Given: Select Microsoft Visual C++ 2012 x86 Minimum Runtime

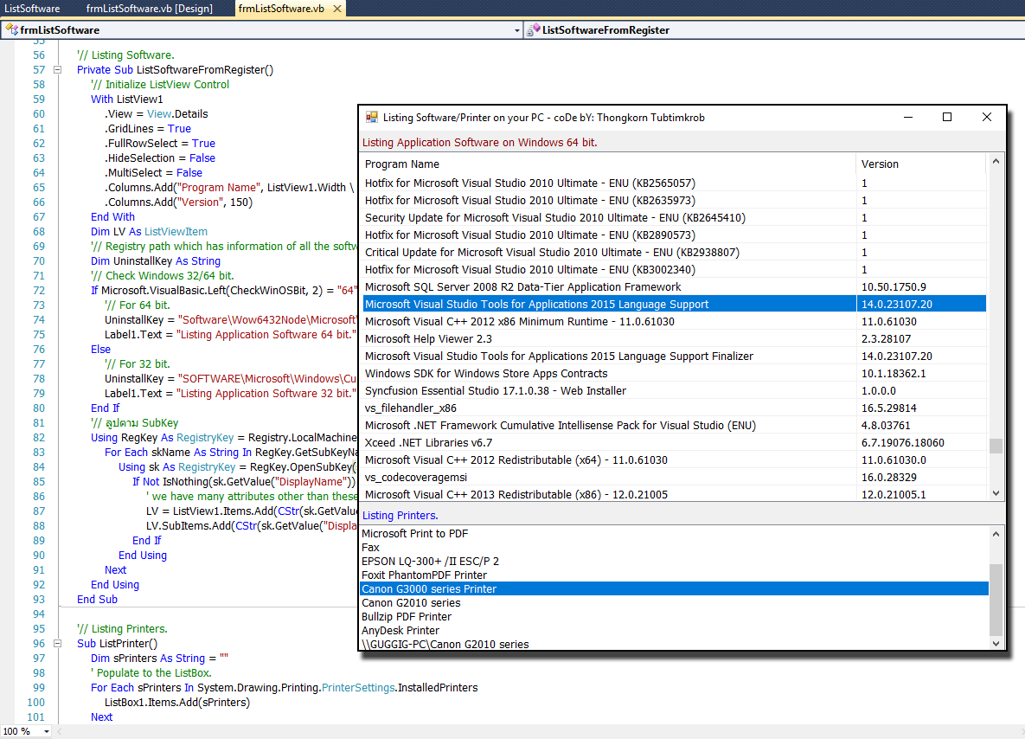Looking at the screenshot, I should tap(674, 322).
